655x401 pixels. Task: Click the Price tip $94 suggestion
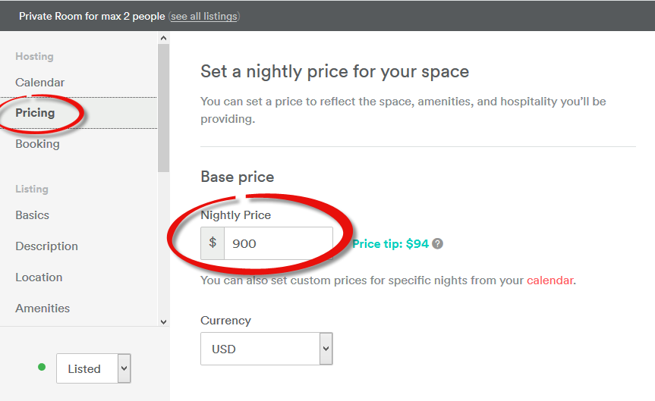pyautogui.click(x=390, y=244)
